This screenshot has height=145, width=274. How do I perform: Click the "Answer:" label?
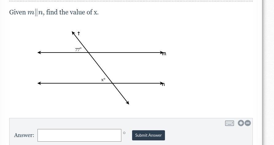point(24,135)
